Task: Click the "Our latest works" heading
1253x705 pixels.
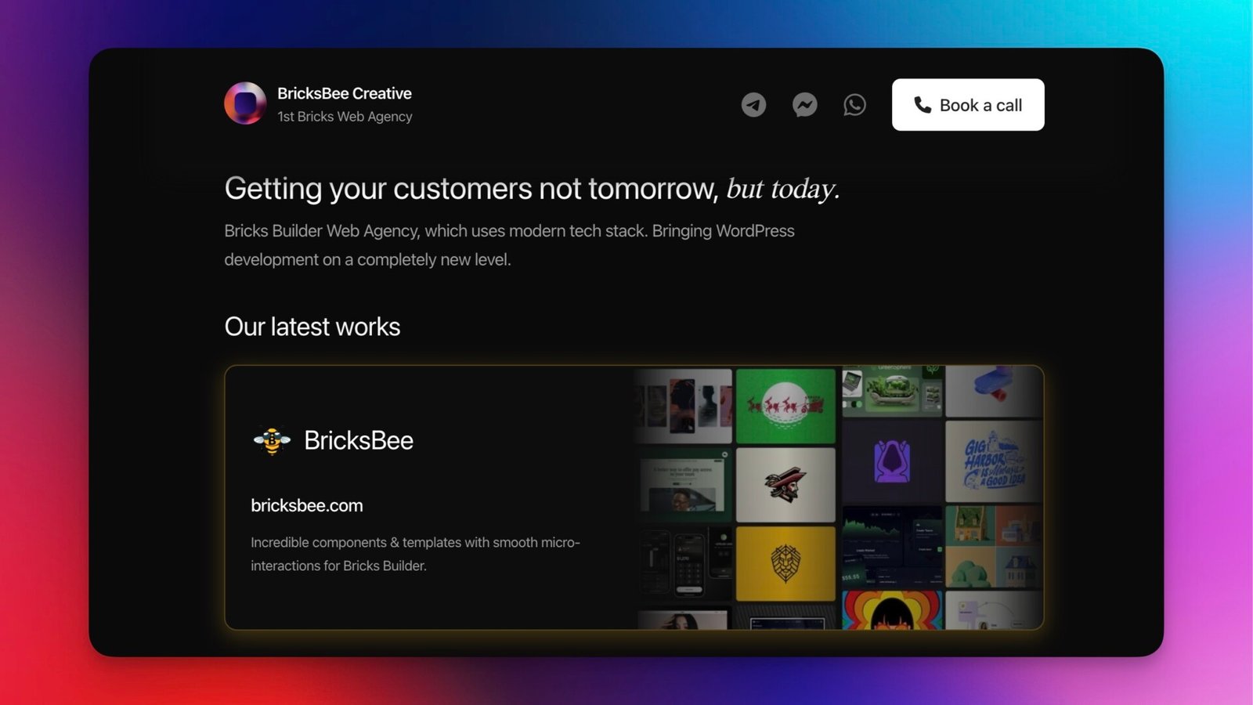Action: [x=312, y=327]
